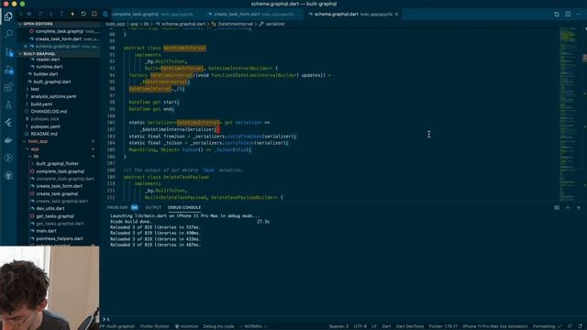The height and width of the screenshot is (330, 587).
Task: Open the widget inspector magnifier icon
Action: point(105,14)
